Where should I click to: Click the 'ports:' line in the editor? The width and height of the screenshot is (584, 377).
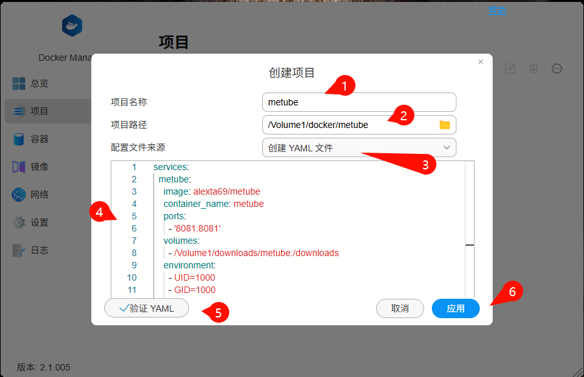pos(175,216)
